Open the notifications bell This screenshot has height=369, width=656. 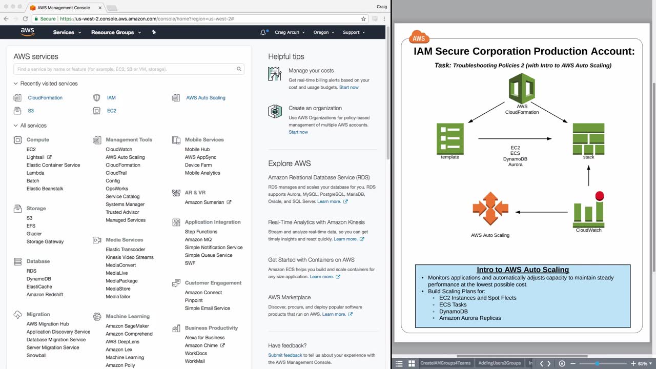tap(263, 32)
